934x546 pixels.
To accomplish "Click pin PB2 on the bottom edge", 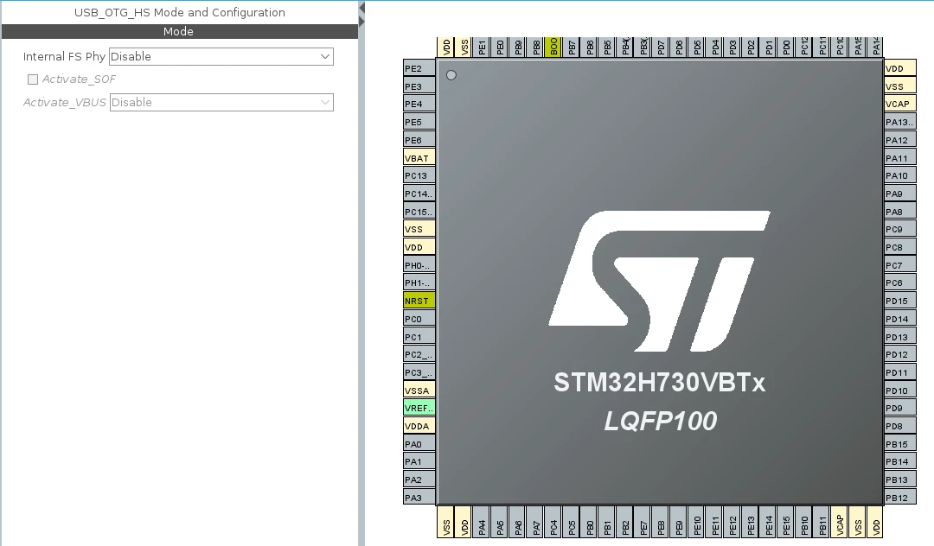I will click(625, 522).
